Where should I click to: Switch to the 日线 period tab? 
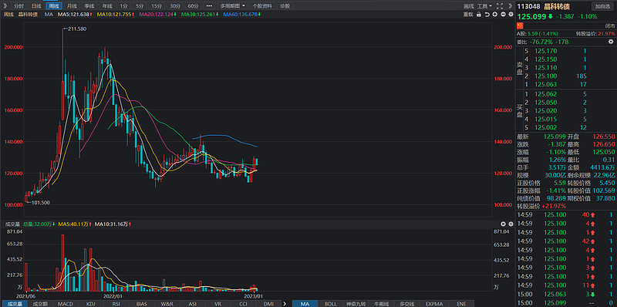tap(35, 6)
